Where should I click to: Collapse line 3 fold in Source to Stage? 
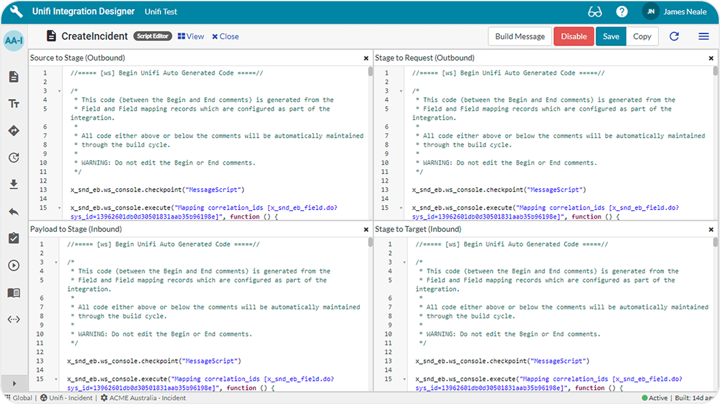pos(59,91)
